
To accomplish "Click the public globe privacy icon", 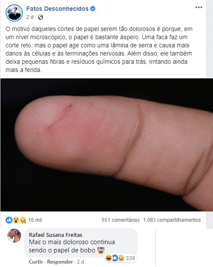I will pyautogui.click(x=41, y=17).
